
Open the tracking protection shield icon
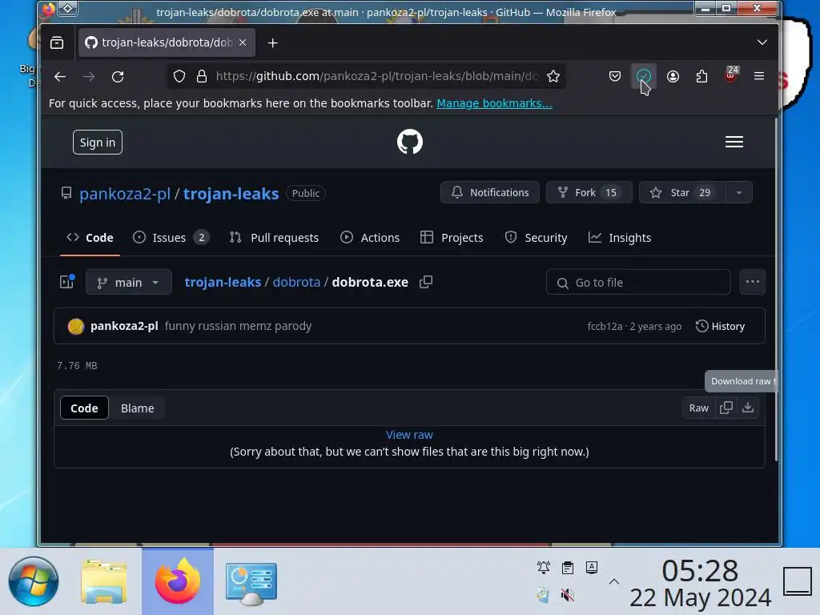pyautogui.click(x=179, y=76)
